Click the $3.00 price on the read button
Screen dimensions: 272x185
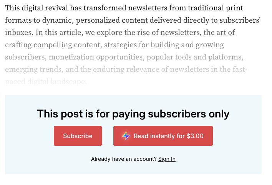195,136
